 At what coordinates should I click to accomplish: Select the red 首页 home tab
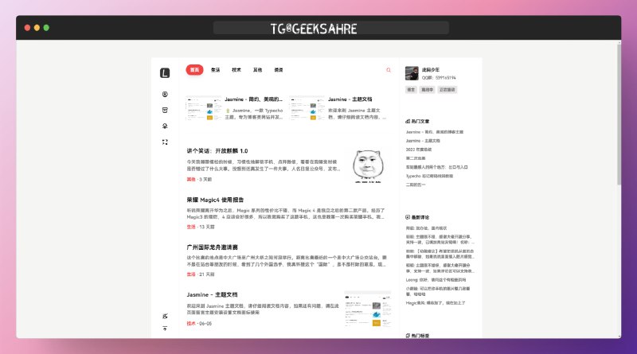pyautogui.click(x=194, y=70)
